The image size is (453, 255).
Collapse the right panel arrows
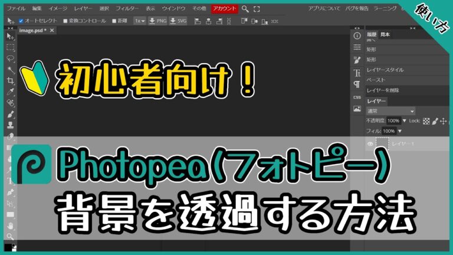412,28
